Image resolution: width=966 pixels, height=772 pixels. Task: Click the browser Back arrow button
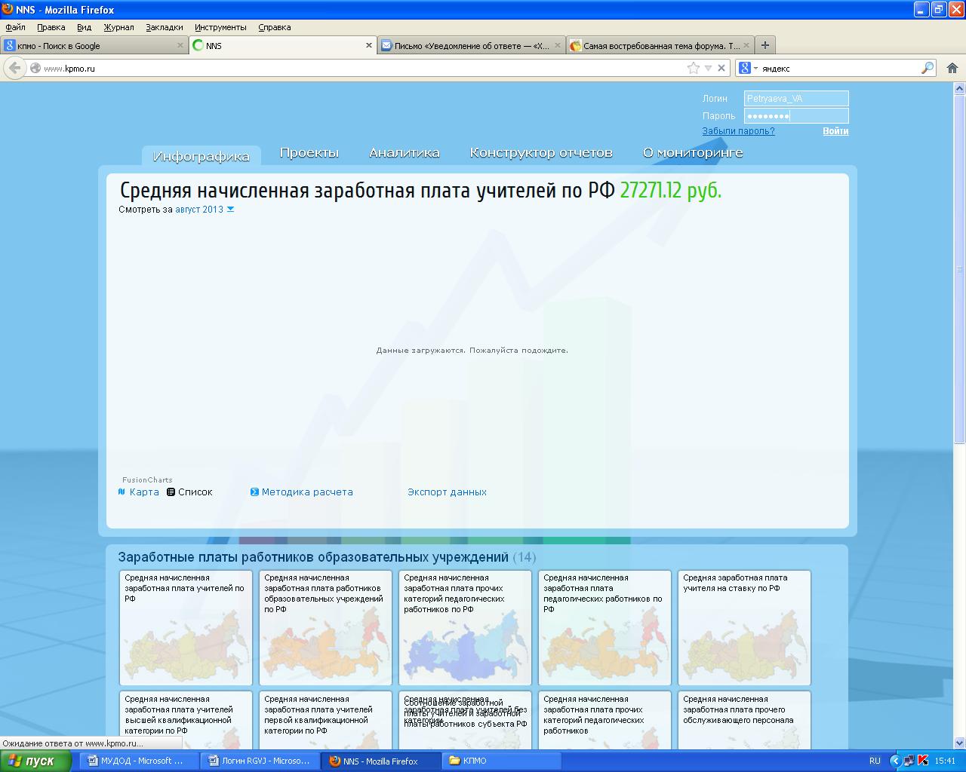coord(14,68)
